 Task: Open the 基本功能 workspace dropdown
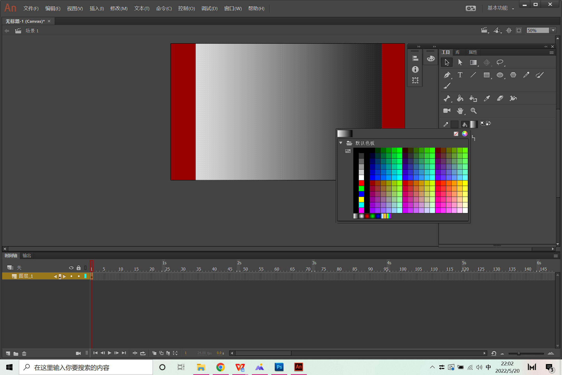[x=500, y=8]
